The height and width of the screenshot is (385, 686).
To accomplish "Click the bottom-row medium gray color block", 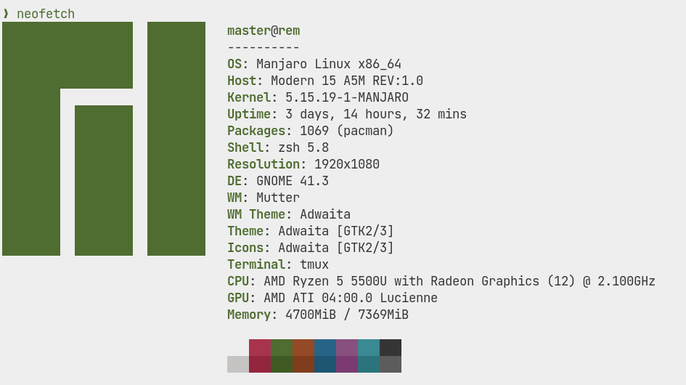I will pyautogui.click(x=391, y=365).
